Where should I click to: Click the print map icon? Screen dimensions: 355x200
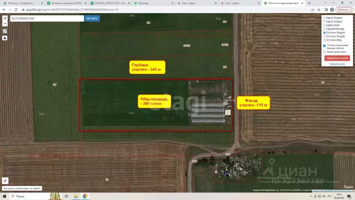pyautogui.click(x=5, y=38)
